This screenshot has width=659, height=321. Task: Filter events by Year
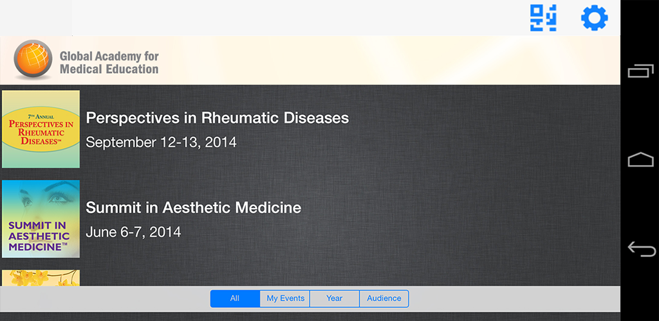pos(335,299)
